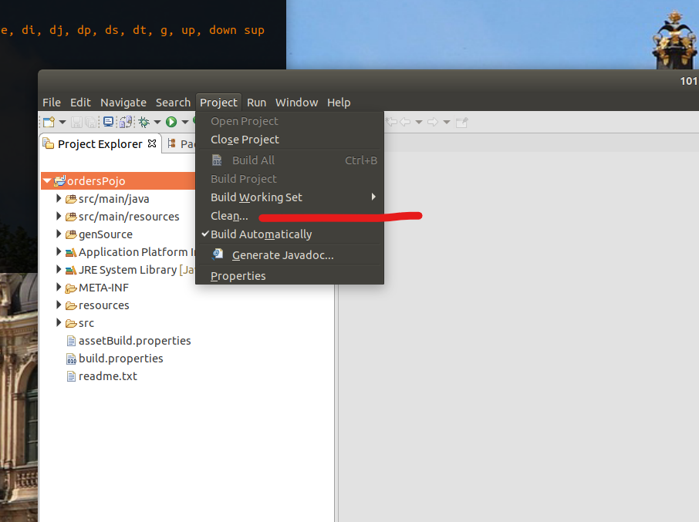This screenshot has width=699, height=522.
Task: Collapse the ordersPojo project node
Action: pyautogui.click(x=47, y=181)
